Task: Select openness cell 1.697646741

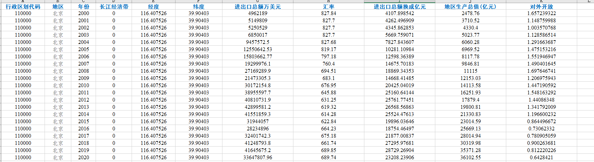Action: point(542,71)
